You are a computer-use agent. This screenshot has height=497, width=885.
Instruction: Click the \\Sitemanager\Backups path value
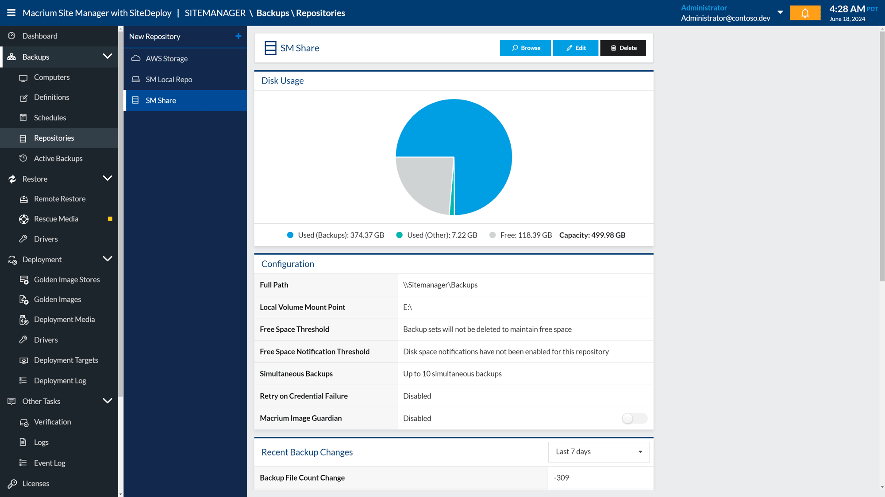(x=440, y=285)
